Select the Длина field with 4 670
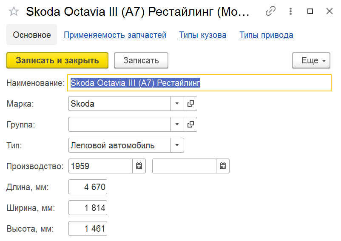The width and height of the screenshot is (341, 241). [x=88, y=187]
